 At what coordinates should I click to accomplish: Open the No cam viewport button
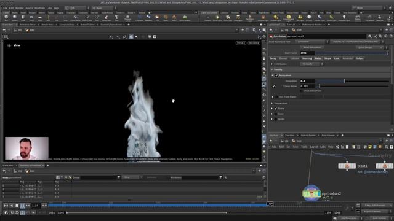[x=254, y=43]
